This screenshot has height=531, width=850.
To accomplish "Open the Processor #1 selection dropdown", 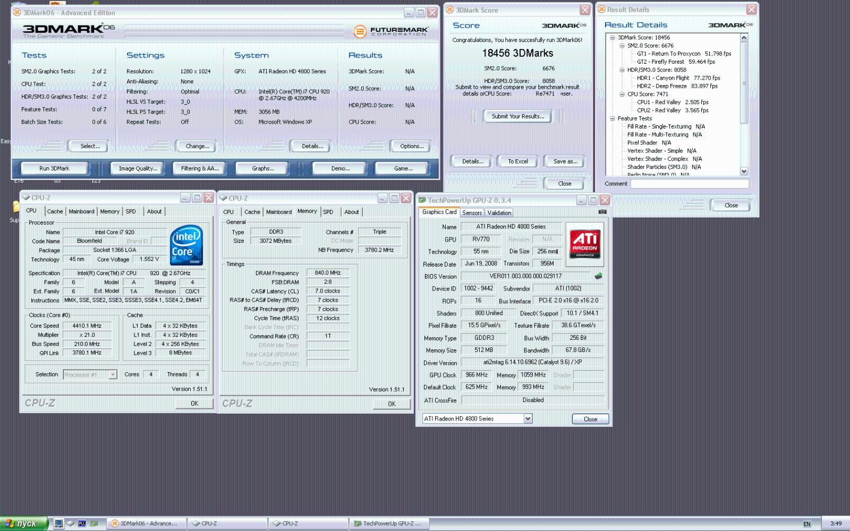I will click(x=113, y=374).
